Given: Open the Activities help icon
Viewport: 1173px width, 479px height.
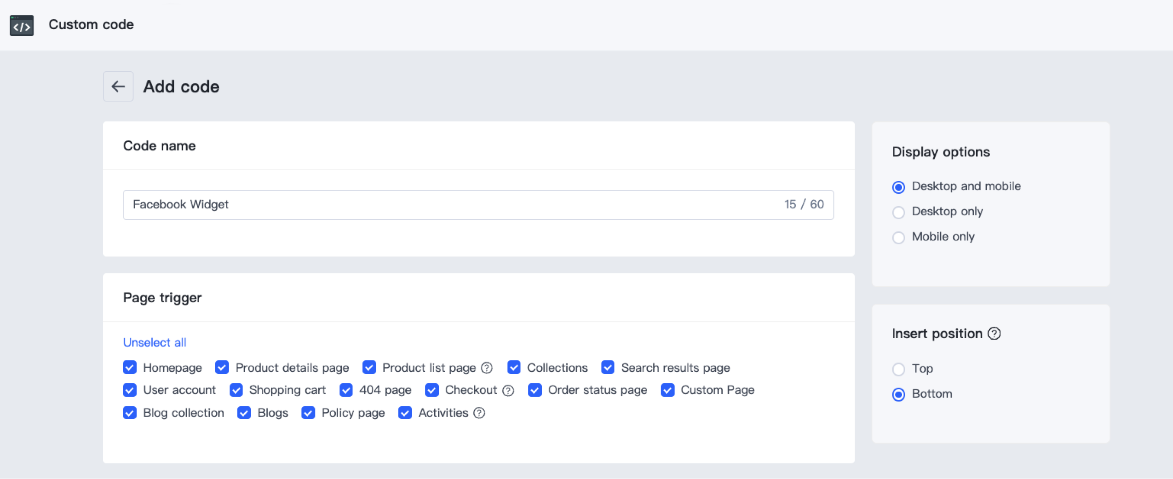Looking at the screenshot, I should (479, 413).
